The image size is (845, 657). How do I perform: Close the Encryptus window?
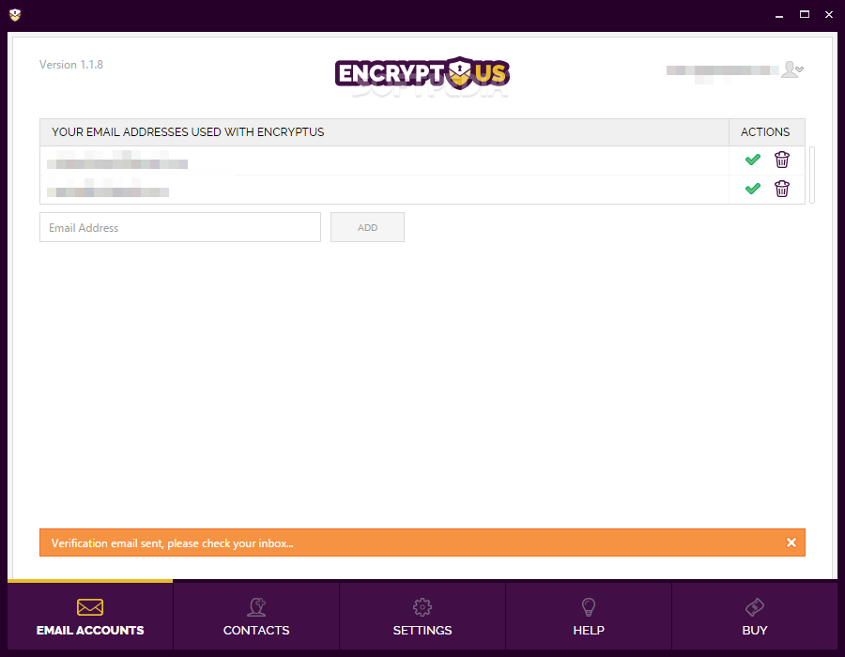(x=829, y=14)
